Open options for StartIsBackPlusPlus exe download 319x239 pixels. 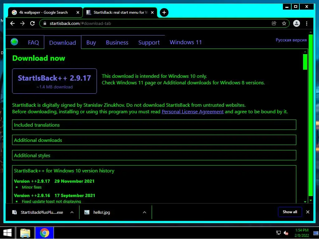click(72, 212)
